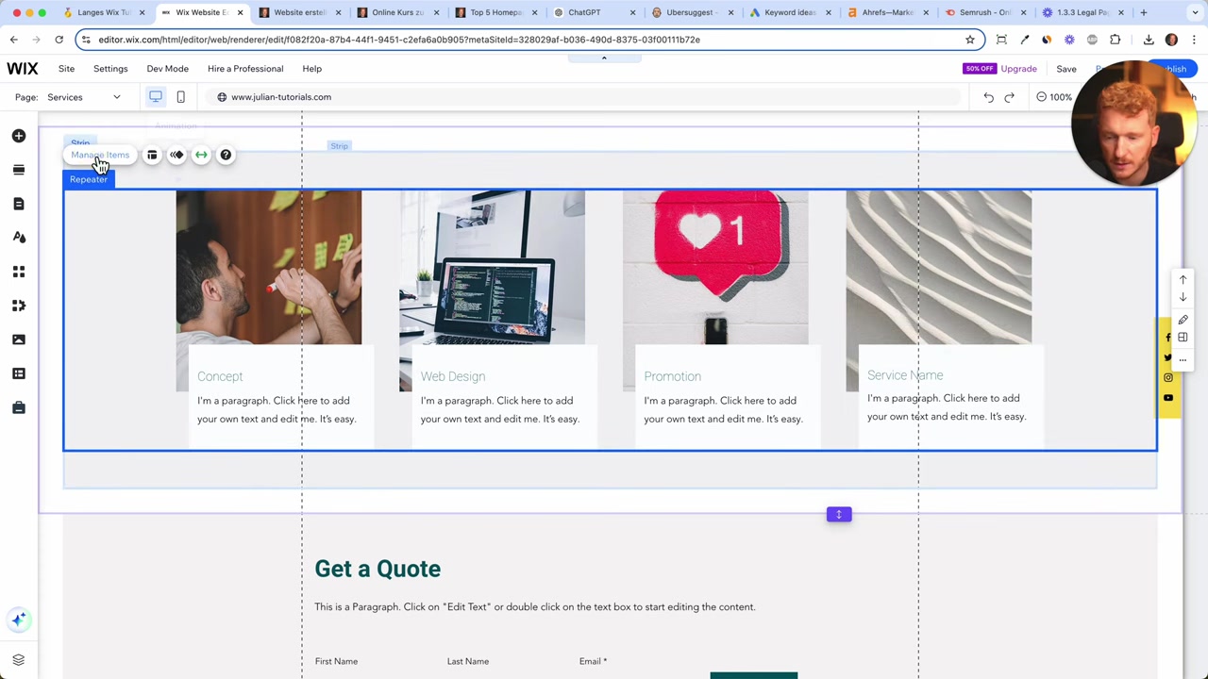Viewport: 1208px width, 679px height.
Task: Select the Concept card image
Action: [269, 267]
